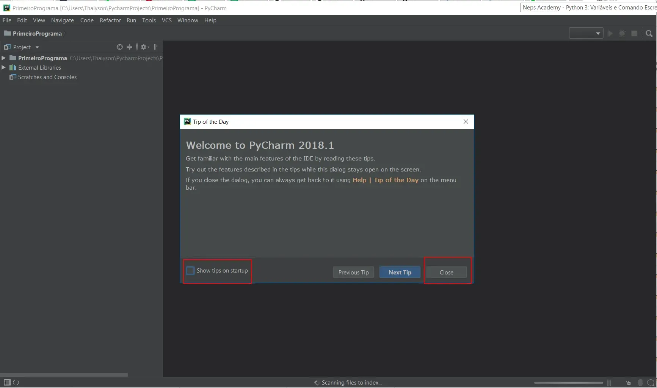Select PrimeiroPrograma root label in project tree
This screenshot has height=388, width=657.
tap(42, 58)
